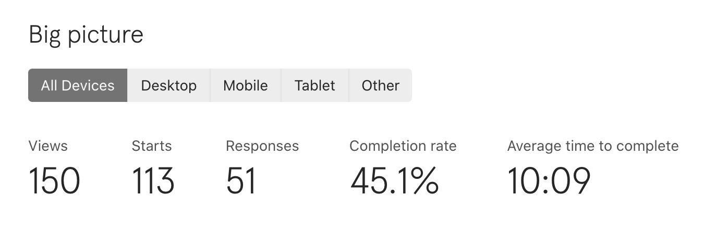Select the 45.1% completion value
Screen dimensions: 728x234
pyautogui.click(x=395, y=181)
